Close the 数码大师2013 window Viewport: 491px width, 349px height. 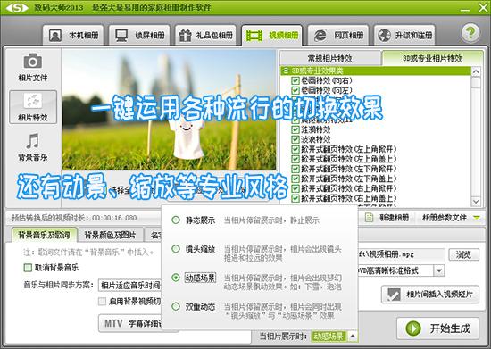483,7
